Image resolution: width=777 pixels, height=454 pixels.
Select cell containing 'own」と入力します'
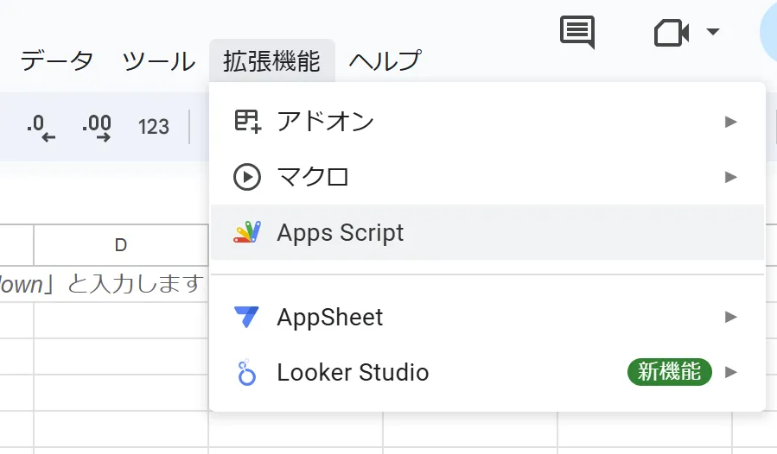104,284
